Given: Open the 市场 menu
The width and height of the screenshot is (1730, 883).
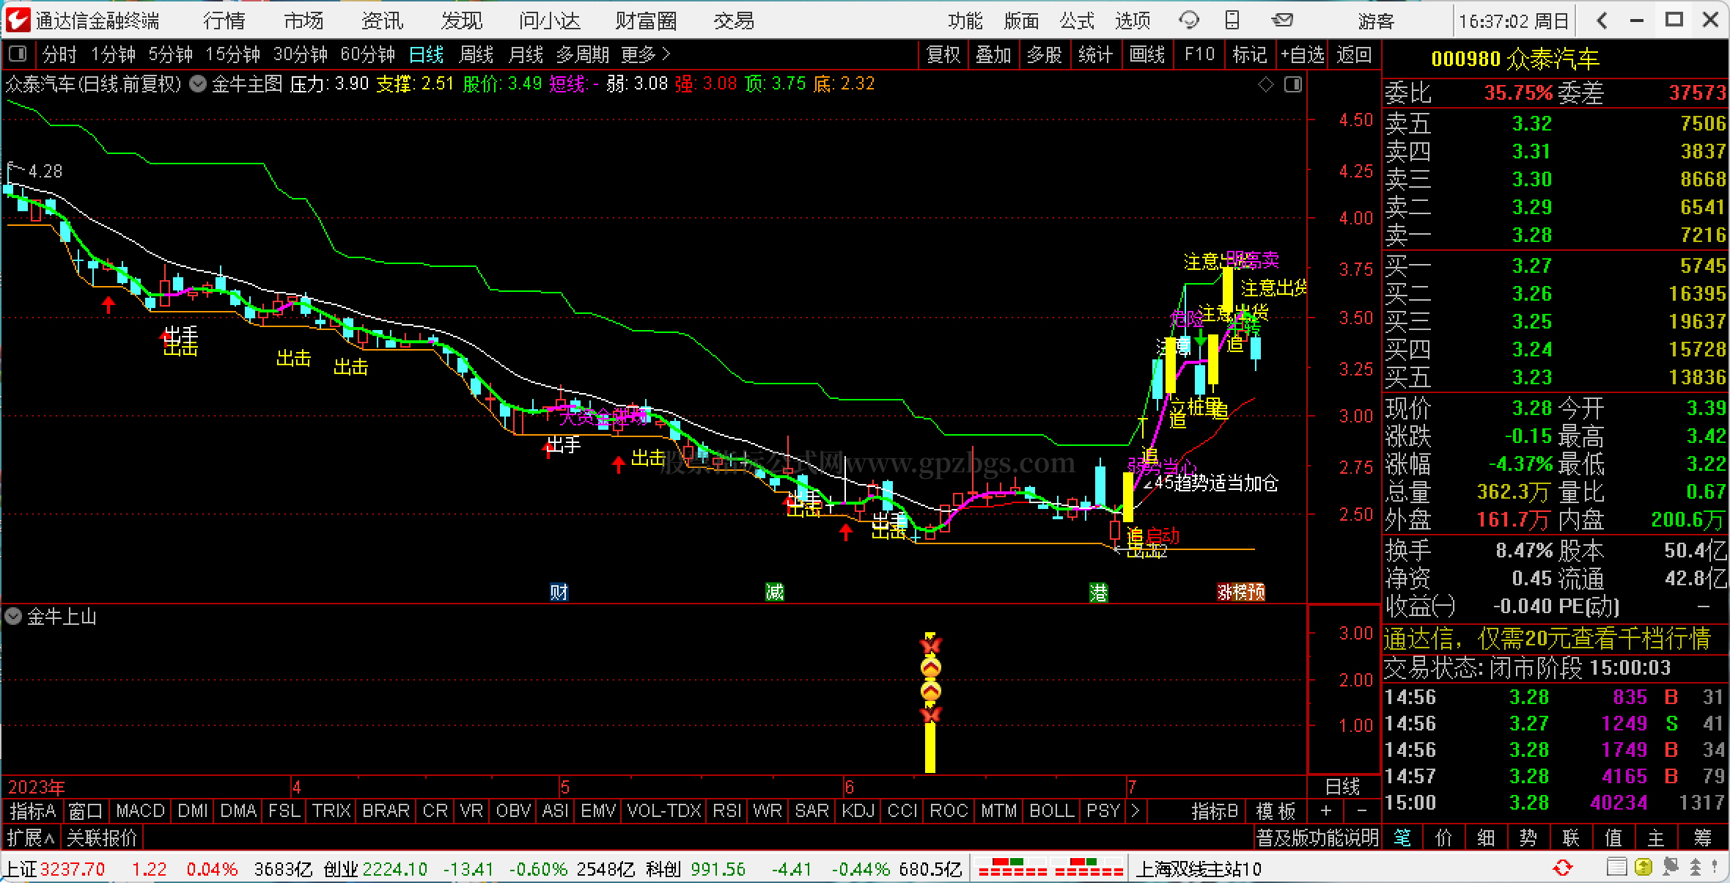Looking at the screenshot, I should (x=303, y=21).
